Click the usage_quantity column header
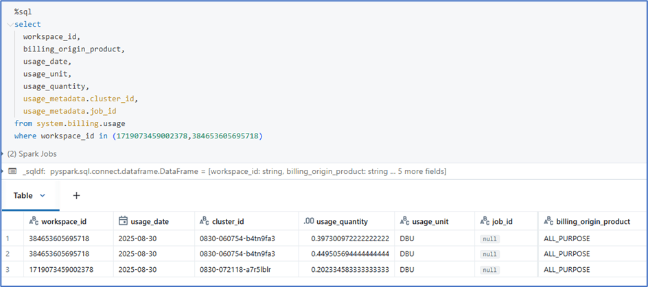 [x=343, y=222]
